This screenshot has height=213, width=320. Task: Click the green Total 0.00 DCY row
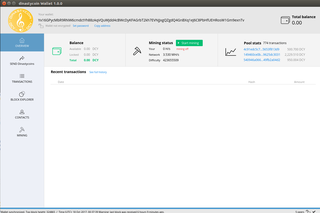coord(84,60)
